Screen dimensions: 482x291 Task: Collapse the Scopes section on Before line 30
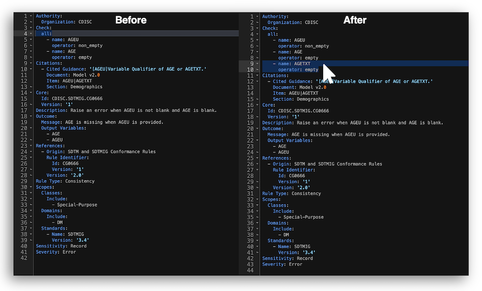point(31,187)
